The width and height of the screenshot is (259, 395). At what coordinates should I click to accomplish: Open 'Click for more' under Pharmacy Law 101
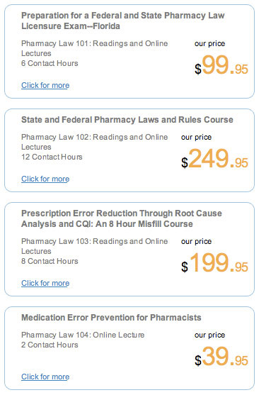pyautogui.click(x=45, y=85)
